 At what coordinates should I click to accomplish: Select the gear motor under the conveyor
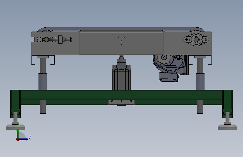pyautogui.click(x=170, y=69)
